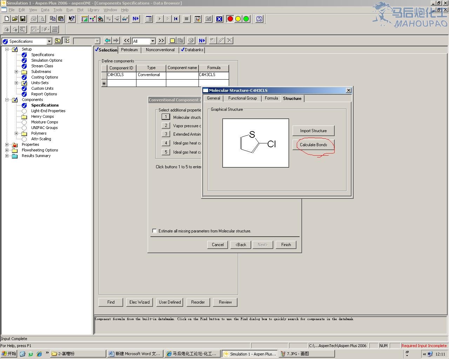Click the Find button
The width and height of the screenshot is (449, 359).
click(x=111, y=302)
